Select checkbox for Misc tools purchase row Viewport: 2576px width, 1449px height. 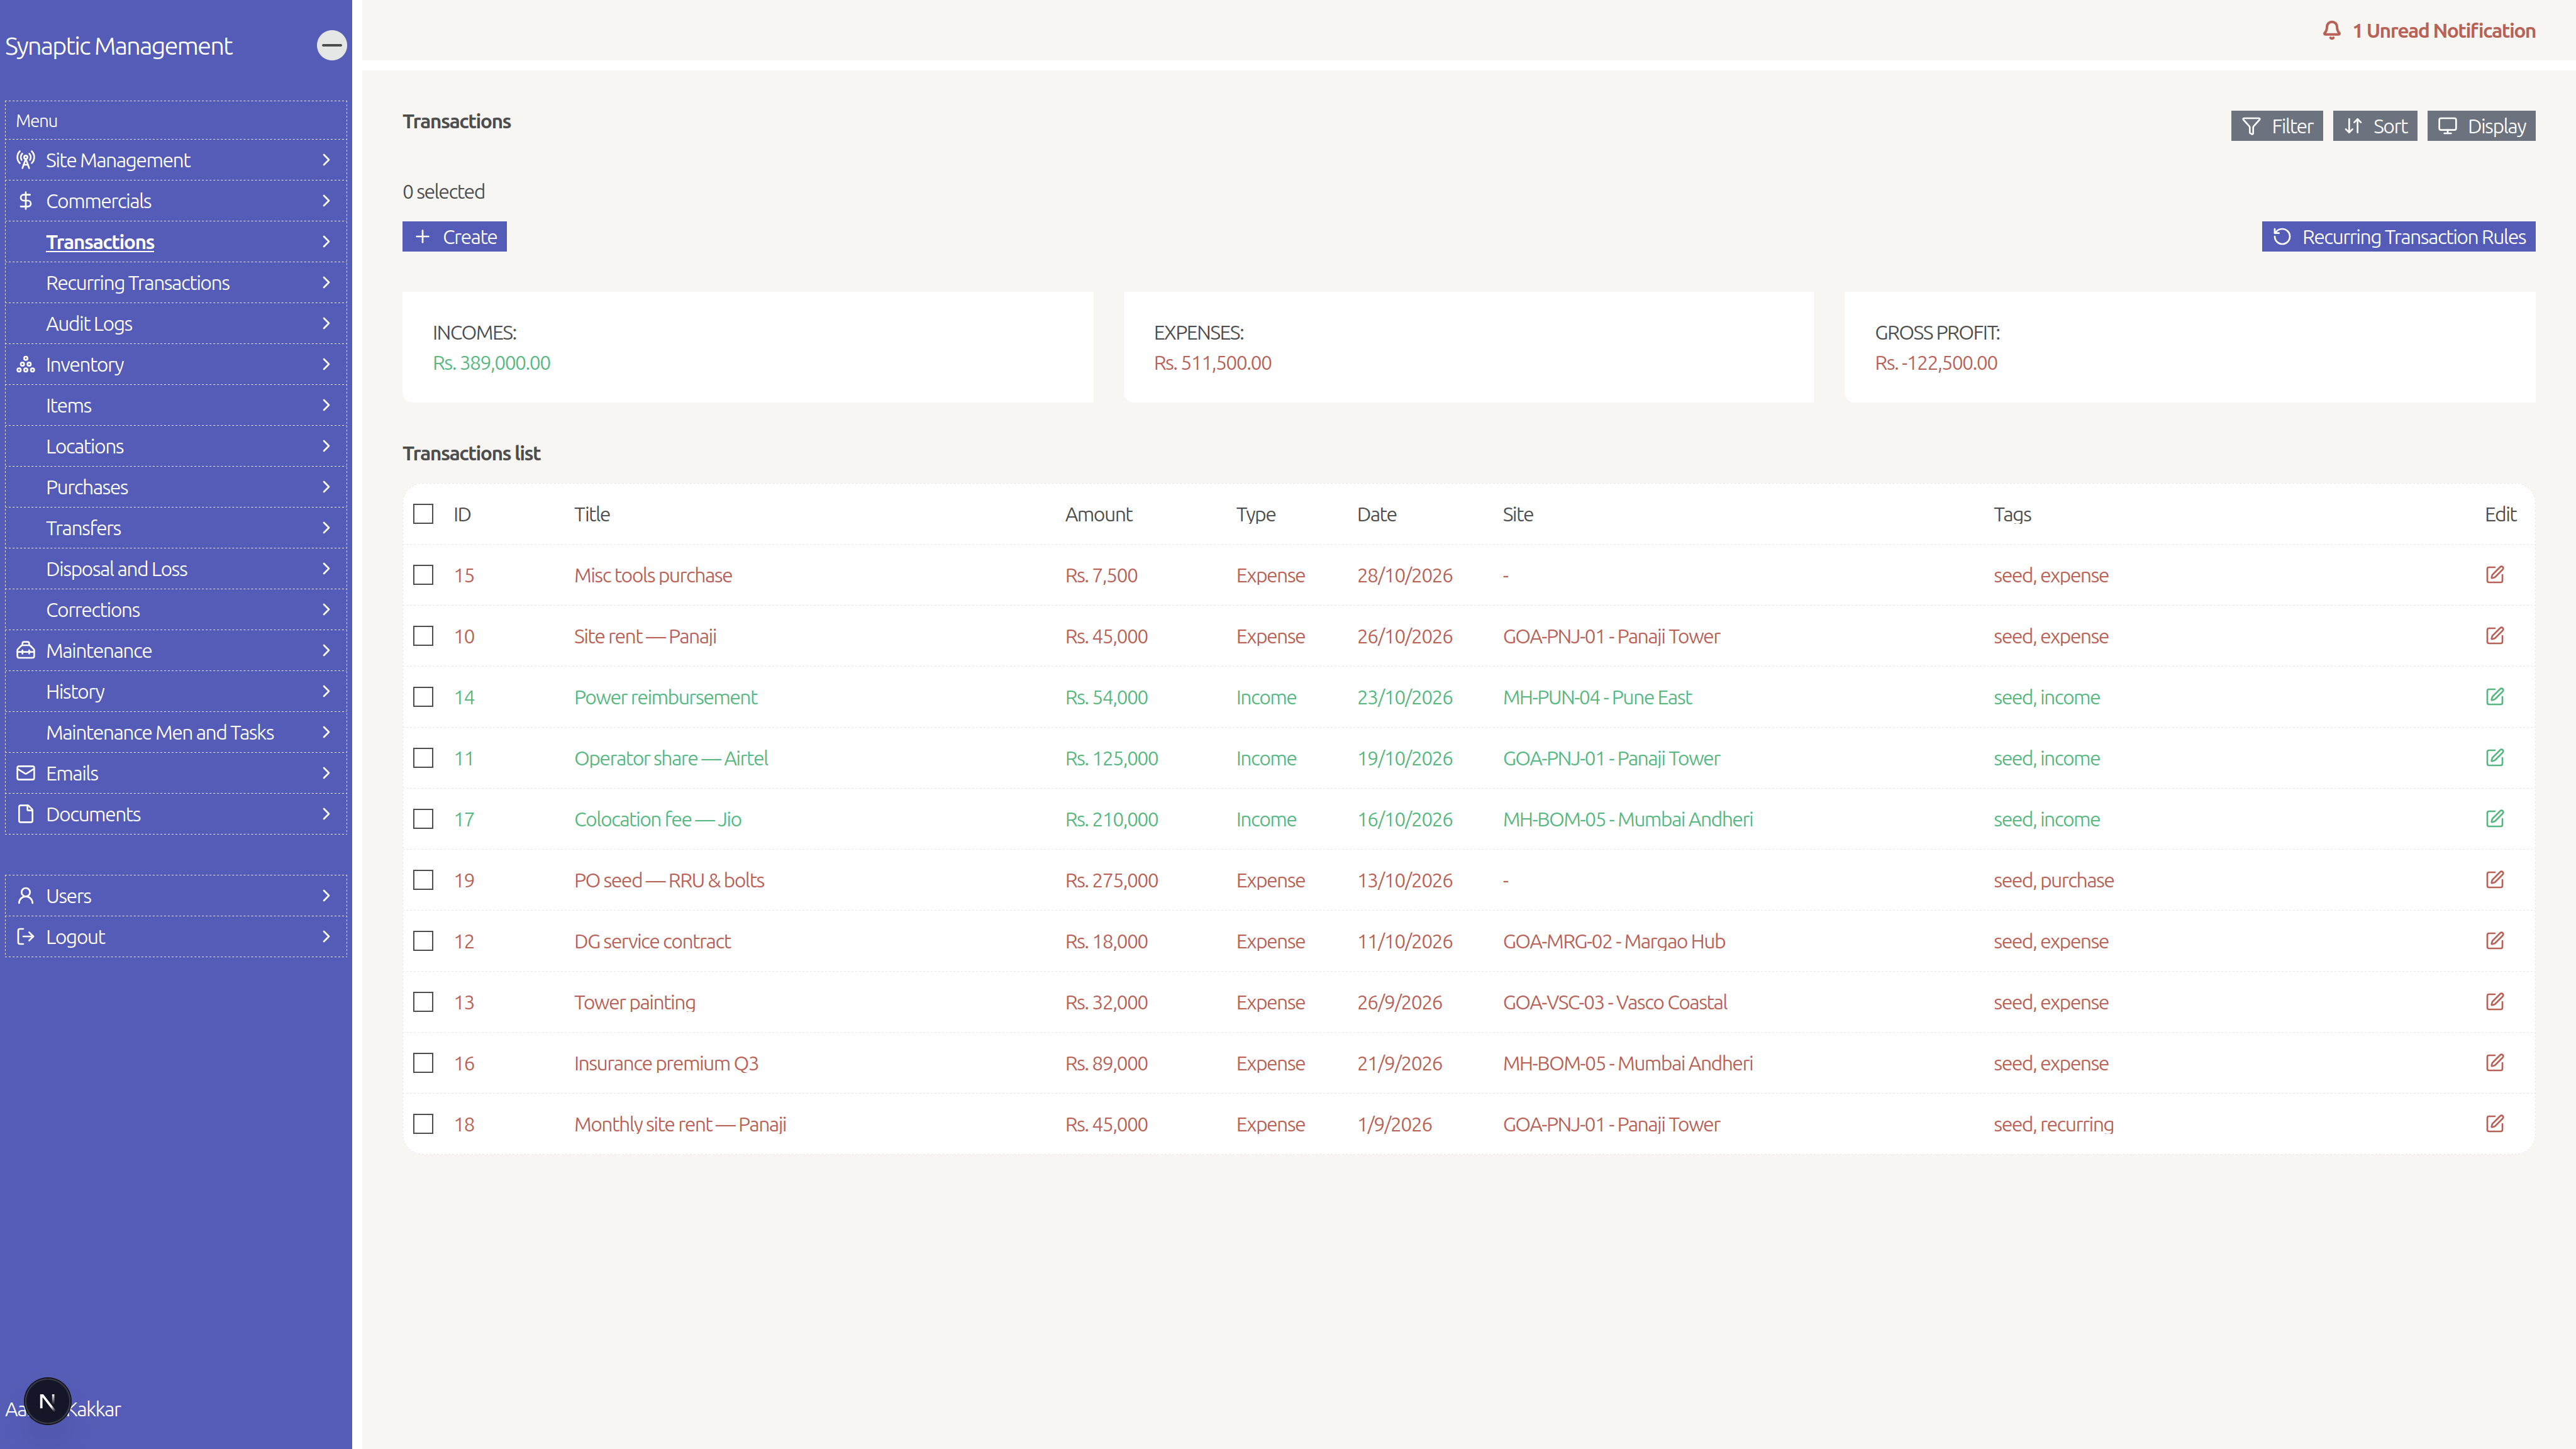[423, 575]
